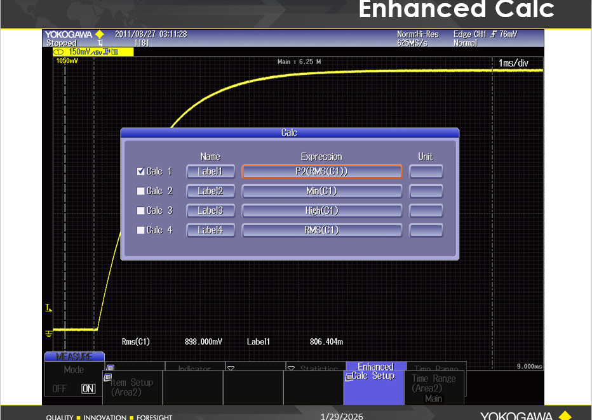Screen dimensions: 592x420
Task: Uncheck the Calc 1 checkbox
Action: [141, 171]
